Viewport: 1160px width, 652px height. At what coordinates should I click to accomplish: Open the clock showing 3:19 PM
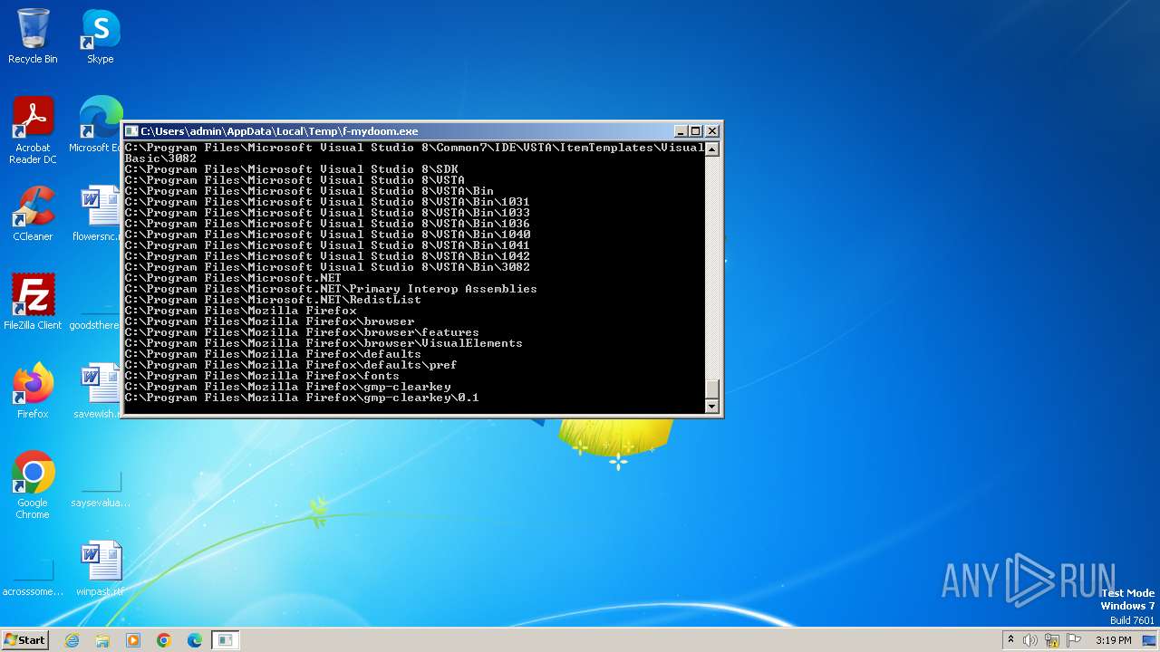[1113, 640]
